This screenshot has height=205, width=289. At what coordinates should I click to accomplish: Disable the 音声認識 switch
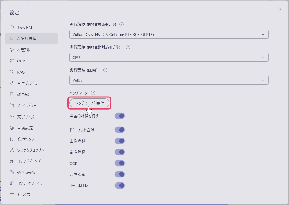pyautogui.click(x=119, y=174)
